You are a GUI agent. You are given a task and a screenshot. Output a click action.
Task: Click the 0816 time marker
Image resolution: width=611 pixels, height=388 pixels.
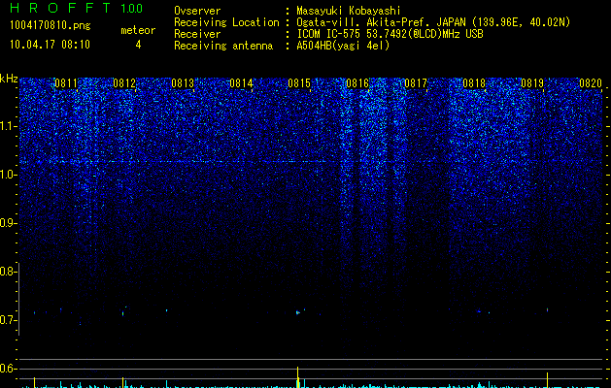pyautogui.click(x=357, y=83)
